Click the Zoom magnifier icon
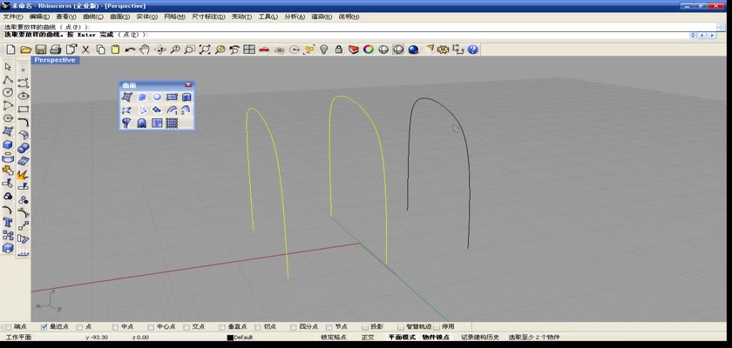The height and width of the screenshot is (348, 732). [x=175, y=50]
